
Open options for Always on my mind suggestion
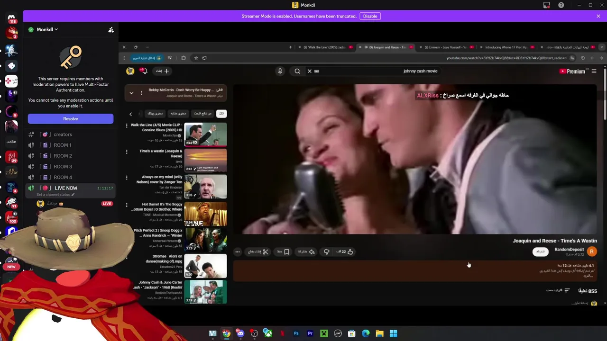(x=127, y=178)
